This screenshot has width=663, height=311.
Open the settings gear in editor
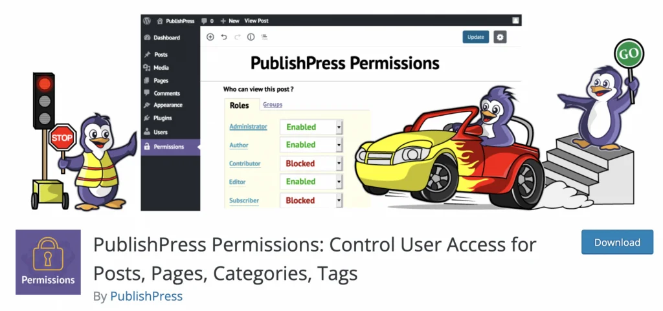(500, 37)
